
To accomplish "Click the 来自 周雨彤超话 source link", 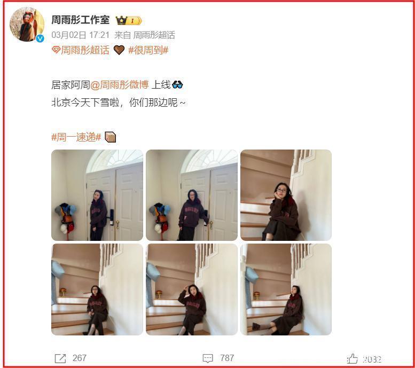I will 145,35.
